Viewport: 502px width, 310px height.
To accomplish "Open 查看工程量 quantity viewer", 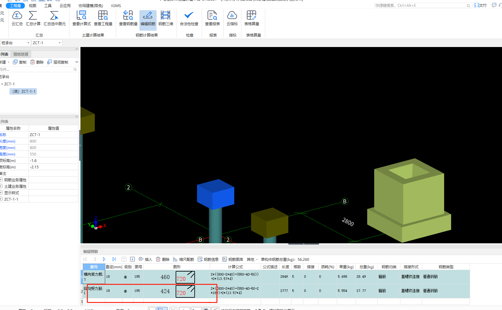I will coord(103,18).
